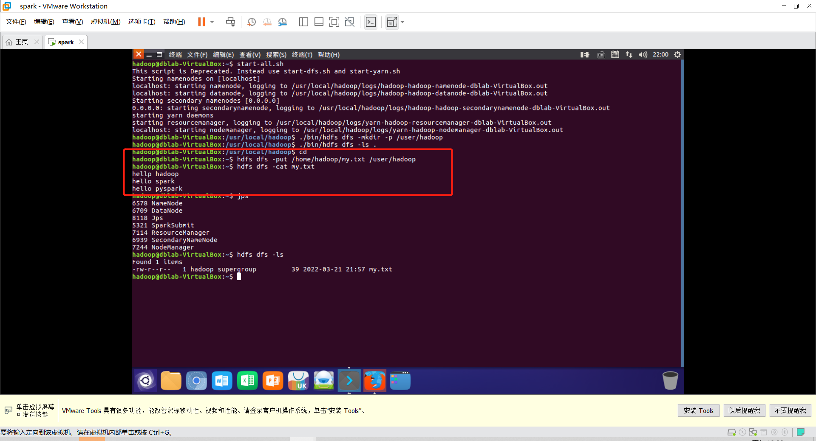Screen dimensions: 816x441
Task: Take a snapshot of the virtual machine
Action: click(x=252, y=22)
